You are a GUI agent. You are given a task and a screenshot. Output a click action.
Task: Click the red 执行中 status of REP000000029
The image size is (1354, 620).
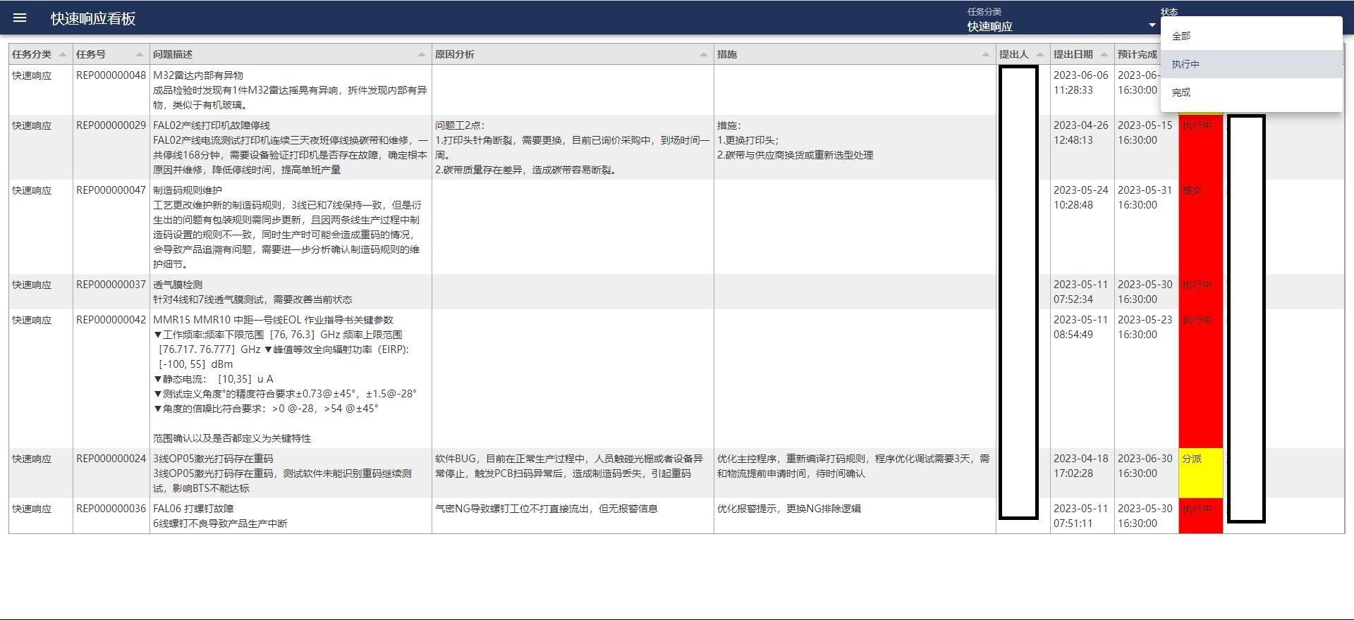pyautogui.click(x=1200, y=147)
